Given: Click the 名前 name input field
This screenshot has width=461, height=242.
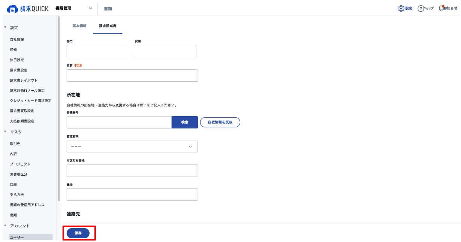Looking at the screenshot, I should point(132,75).
